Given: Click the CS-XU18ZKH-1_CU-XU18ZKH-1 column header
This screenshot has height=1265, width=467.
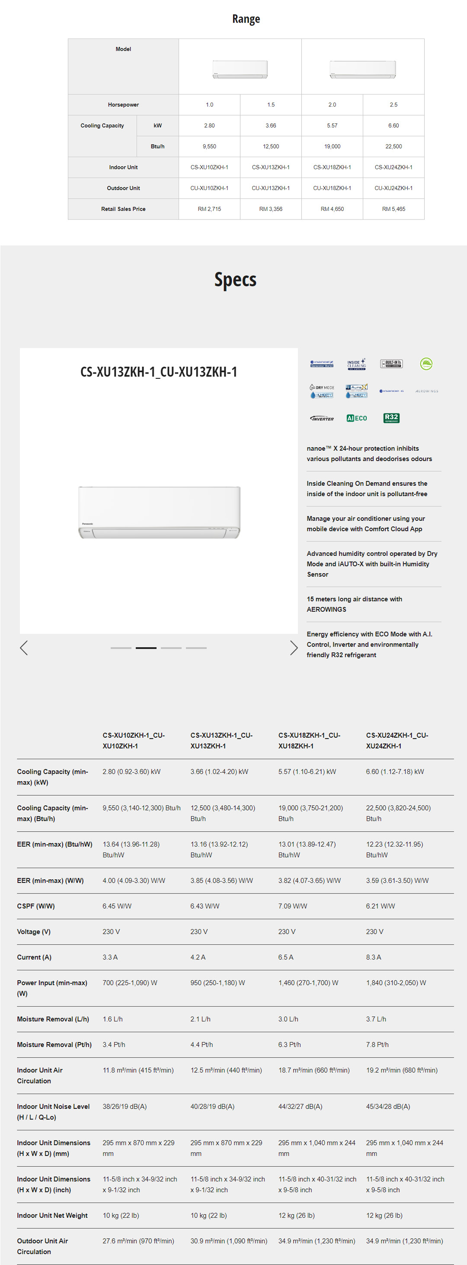Looking at the screenshot, I should tap(309, 740).
